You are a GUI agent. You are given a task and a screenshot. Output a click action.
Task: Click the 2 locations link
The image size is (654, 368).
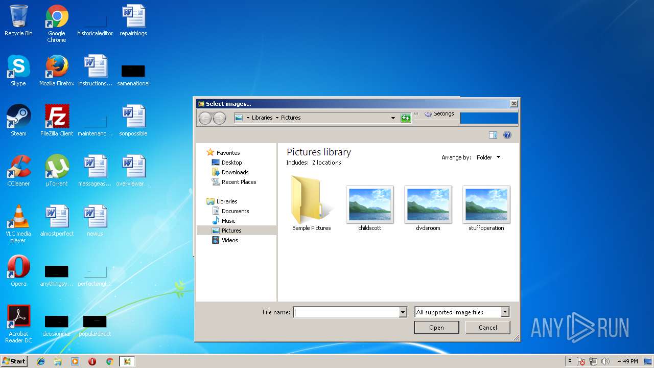(x=326, y=163)
